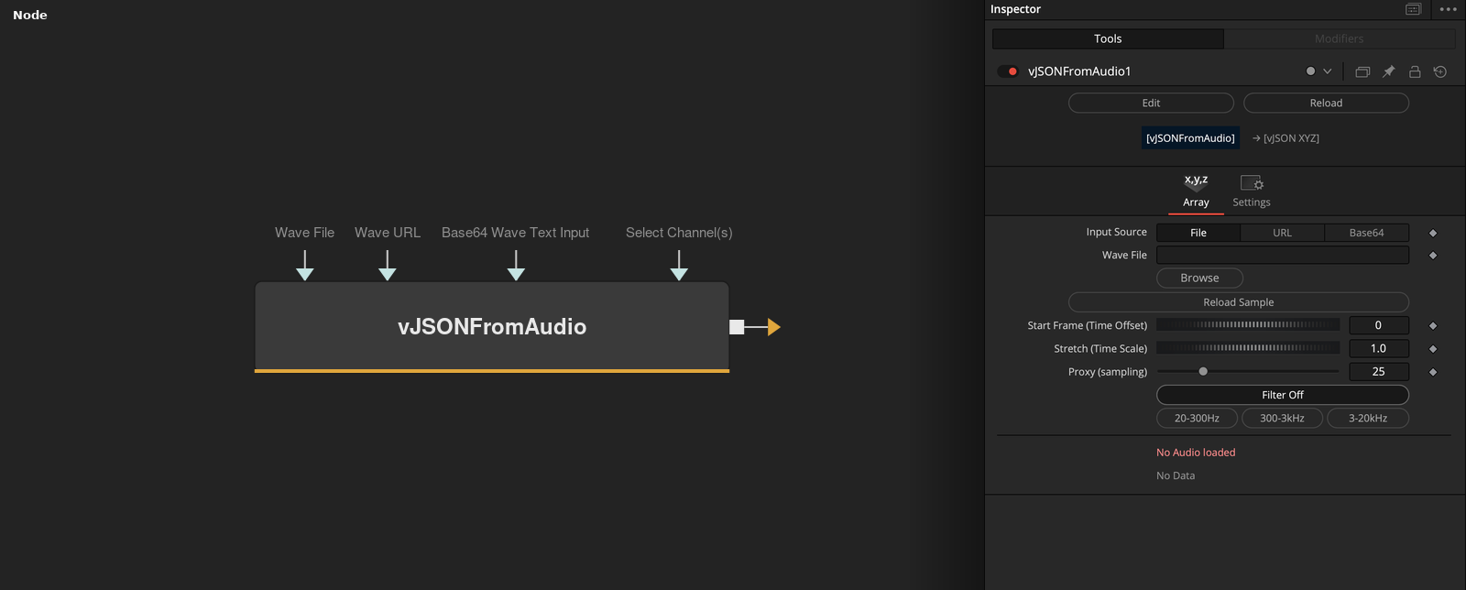This screenshot has width=1466, height=590.
Task: Click the Edit button
Action: tap(1151, 104)
